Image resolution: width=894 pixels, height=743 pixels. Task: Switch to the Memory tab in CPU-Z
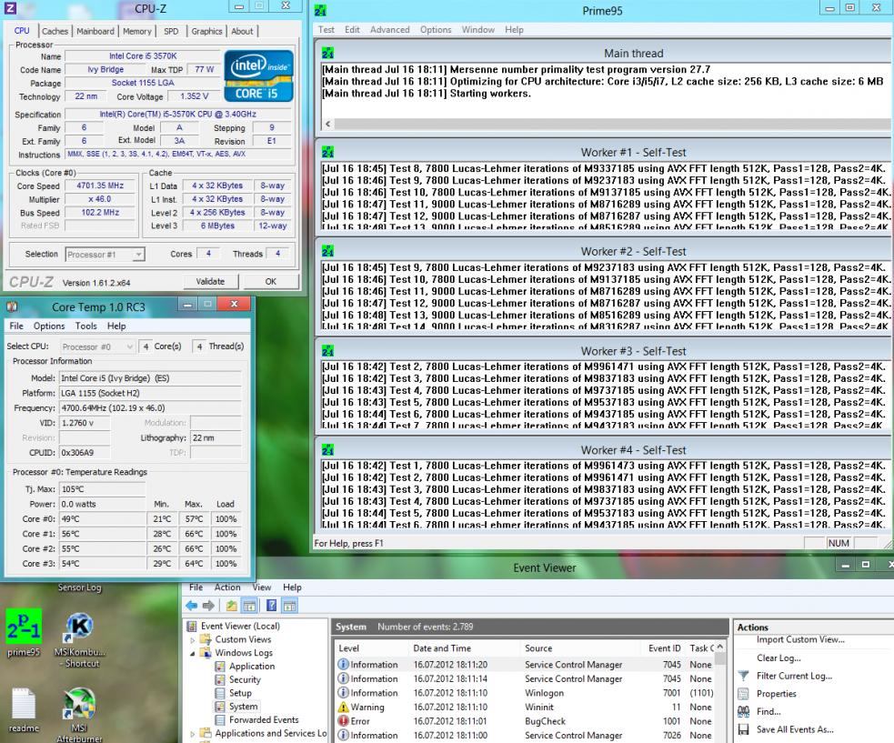[x=136, y=31]
